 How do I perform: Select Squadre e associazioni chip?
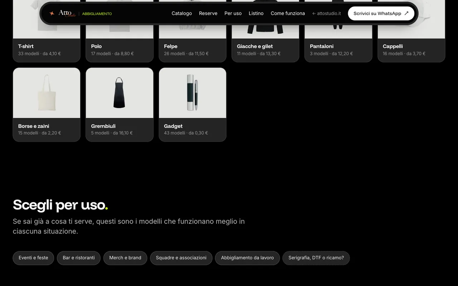coord(181,258)
